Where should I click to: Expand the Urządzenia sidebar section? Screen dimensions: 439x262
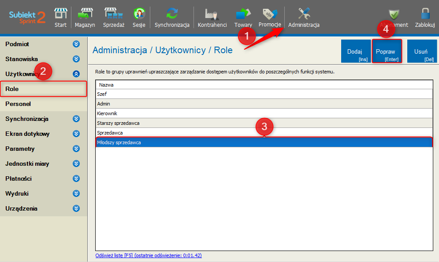76,208
